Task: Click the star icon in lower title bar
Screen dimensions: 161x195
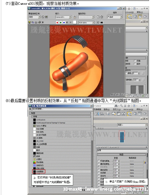Action: tap(129, 106)
